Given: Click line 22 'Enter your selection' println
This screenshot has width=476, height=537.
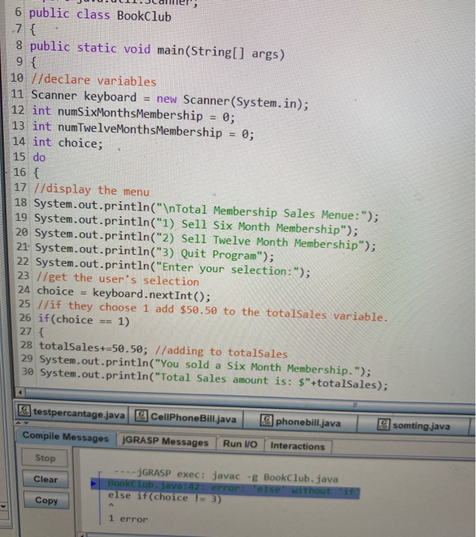Looking at the screenshot, I should tap(173, 268).
